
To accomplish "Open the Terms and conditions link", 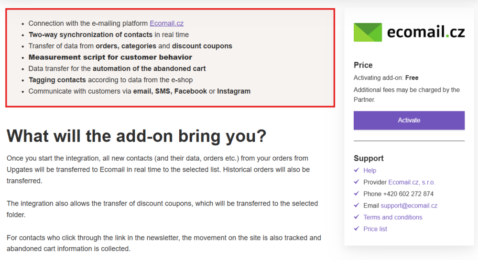I will (x=392, y=217).
